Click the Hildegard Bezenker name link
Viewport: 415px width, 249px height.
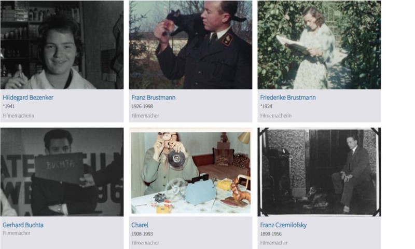(x=28, y=98)
